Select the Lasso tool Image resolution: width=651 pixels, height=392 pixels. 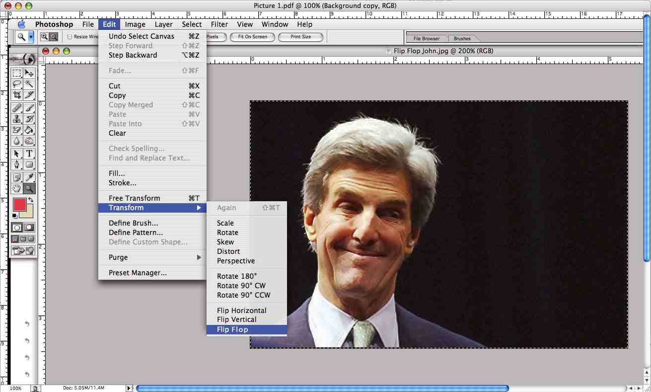pos(17,84)
